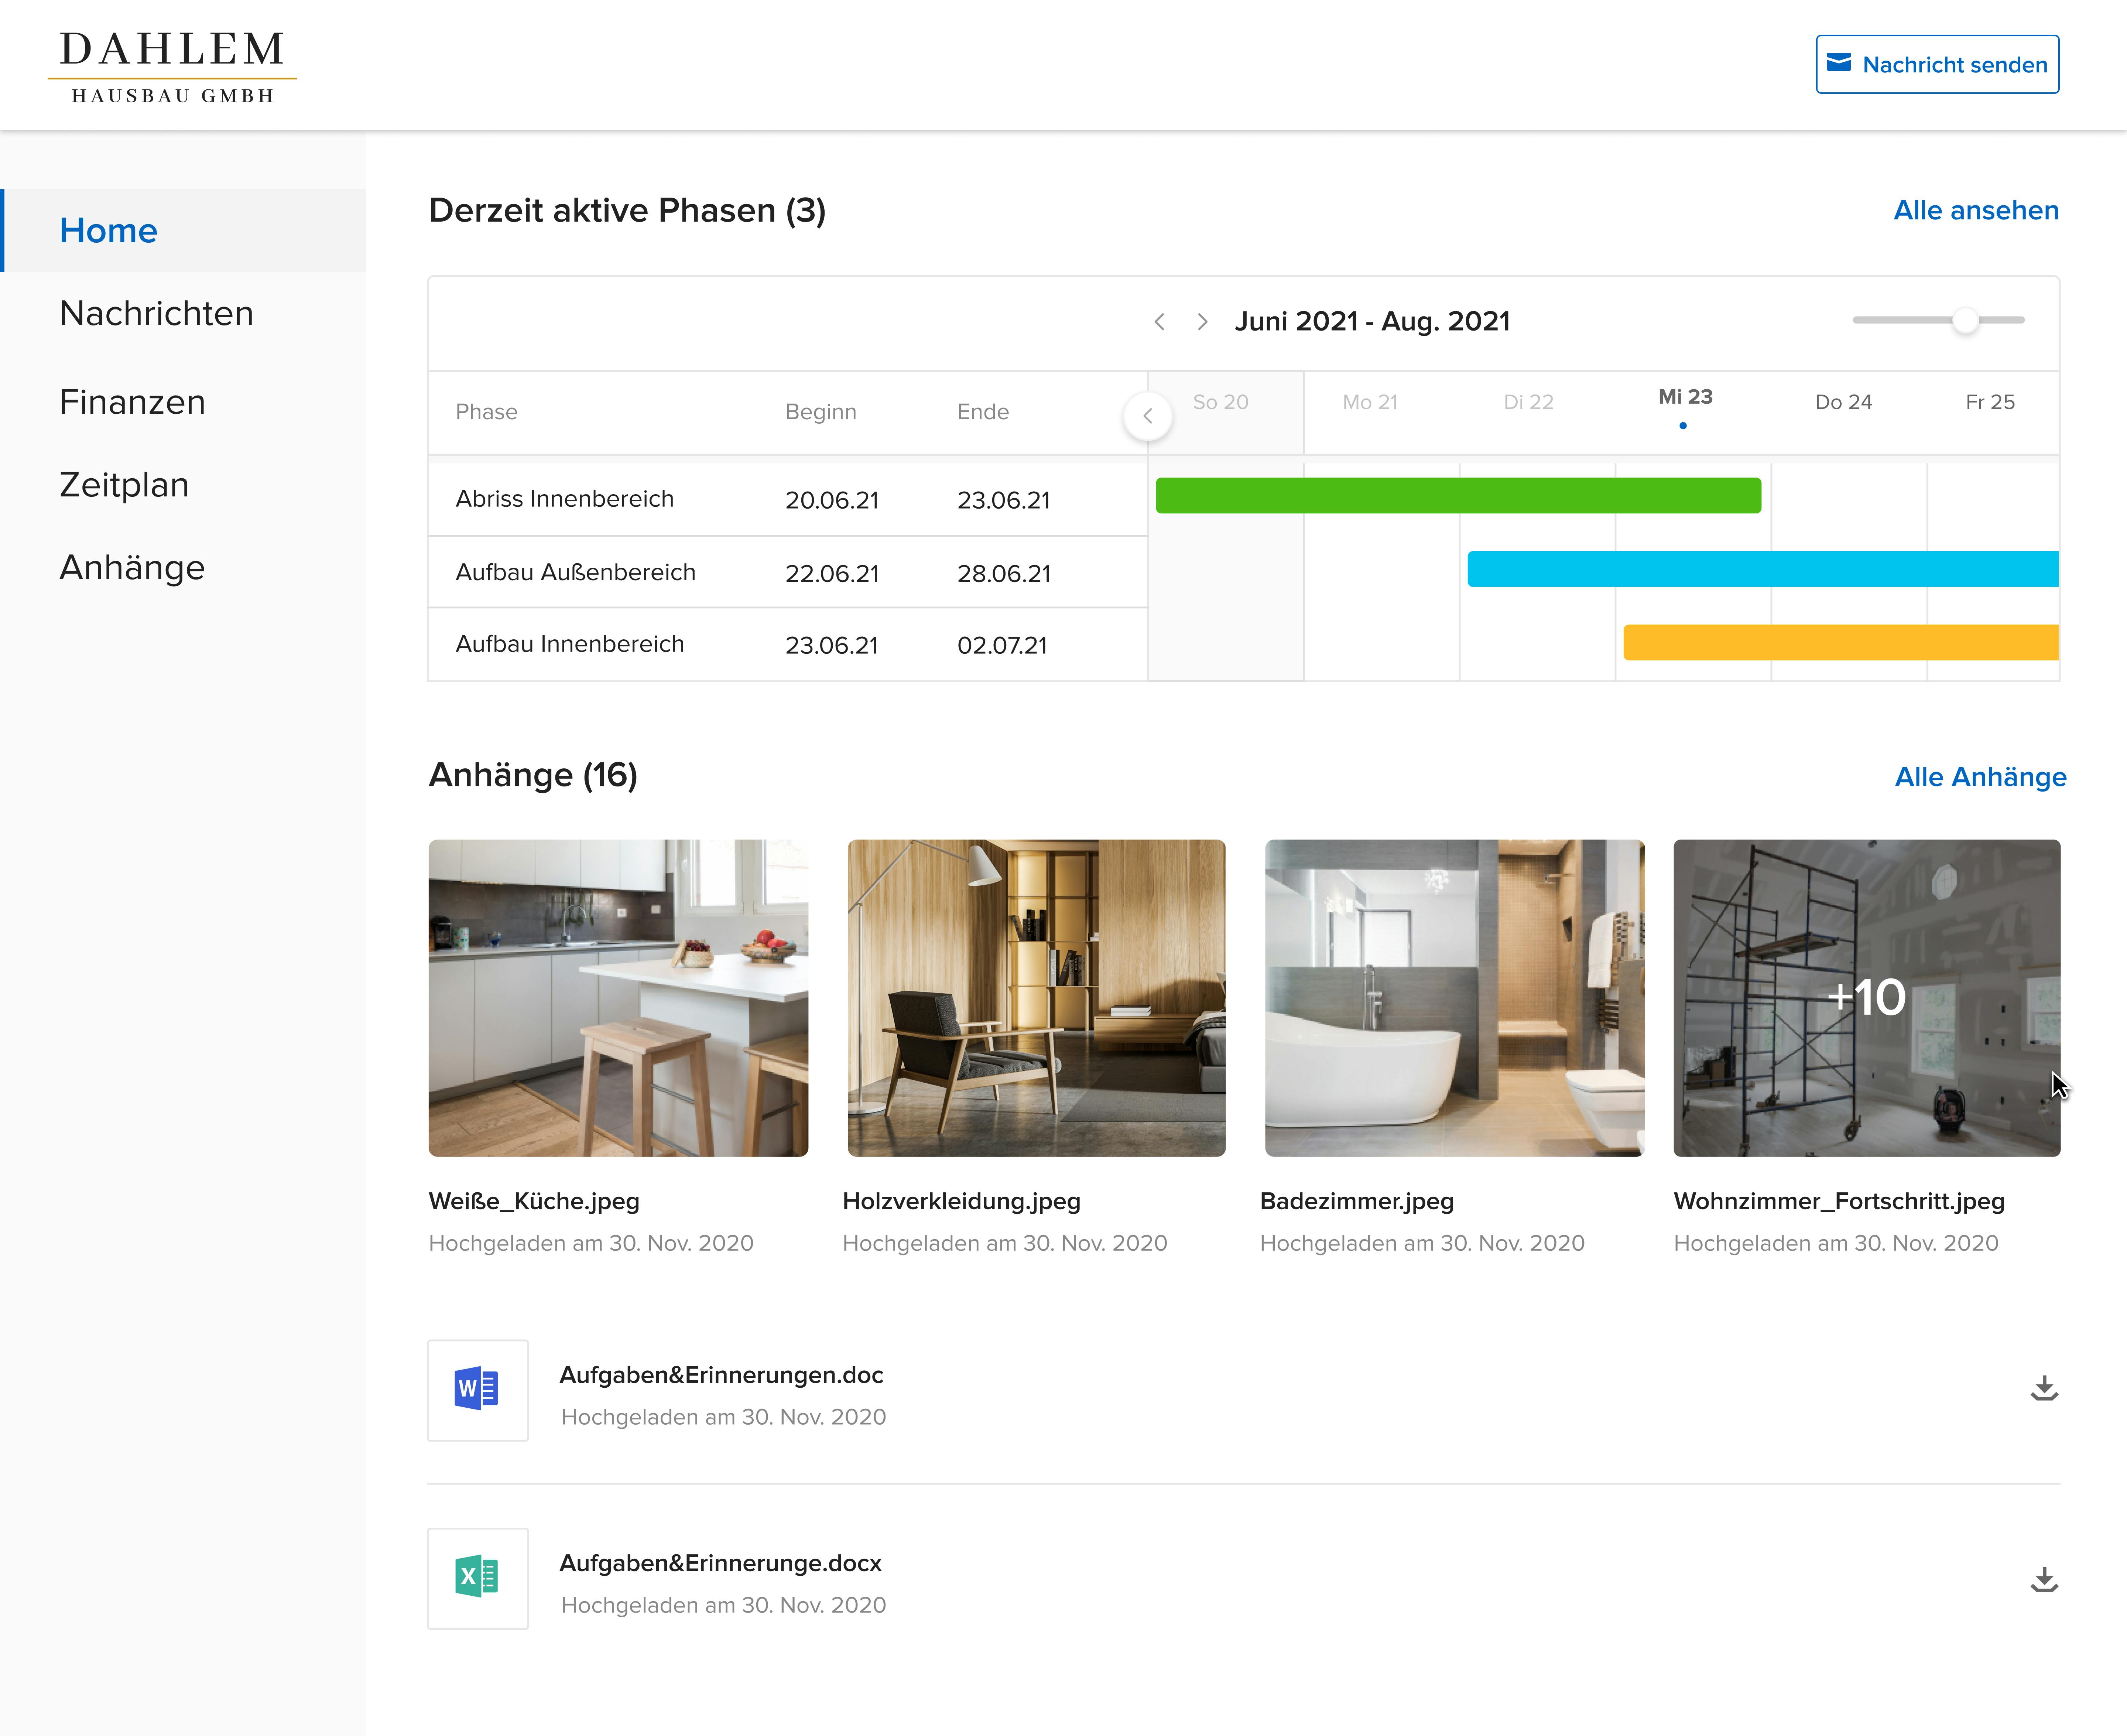Collapse phase table with round chevron button
This screenshot has width=2127, height=1736.
tap(1147, 415)
